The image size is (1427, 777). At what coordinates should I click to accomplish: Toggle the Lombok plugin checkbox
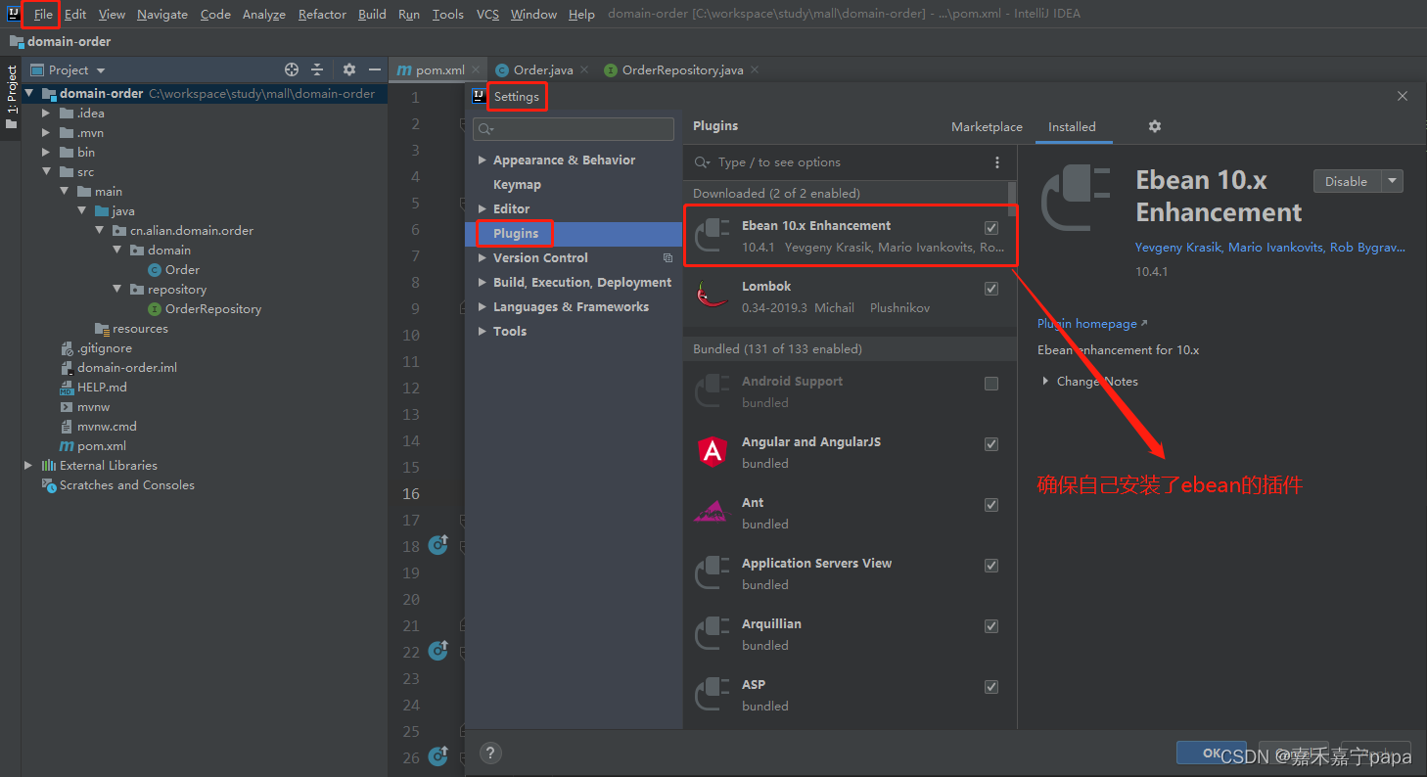(x=991, y=289)
